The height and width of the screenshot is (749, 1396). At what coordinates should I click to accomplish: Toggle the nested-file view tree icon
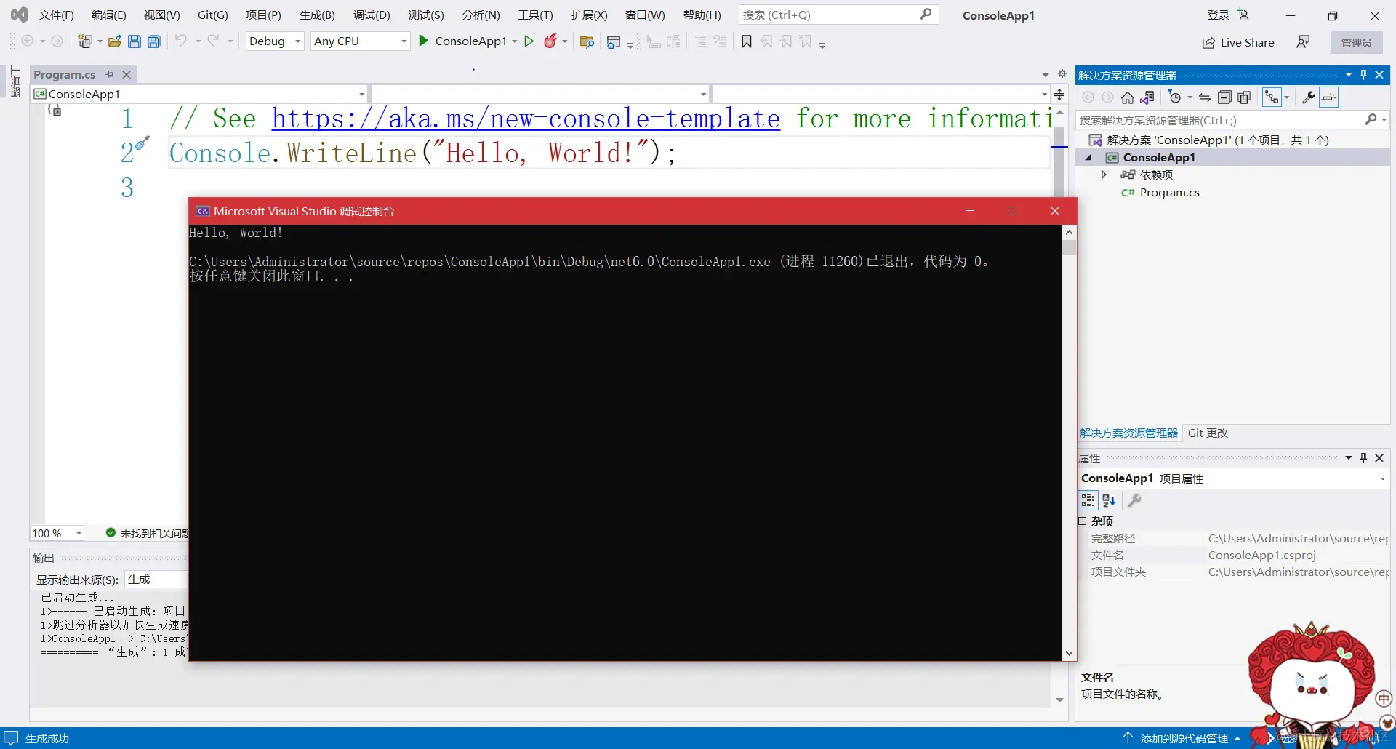click(1272, 97)
